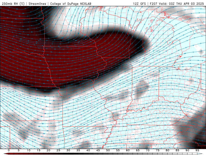The width and height of the screenshot is (206, 155).
Task: Click the colorbar label '5'
Action: (19, 150)
